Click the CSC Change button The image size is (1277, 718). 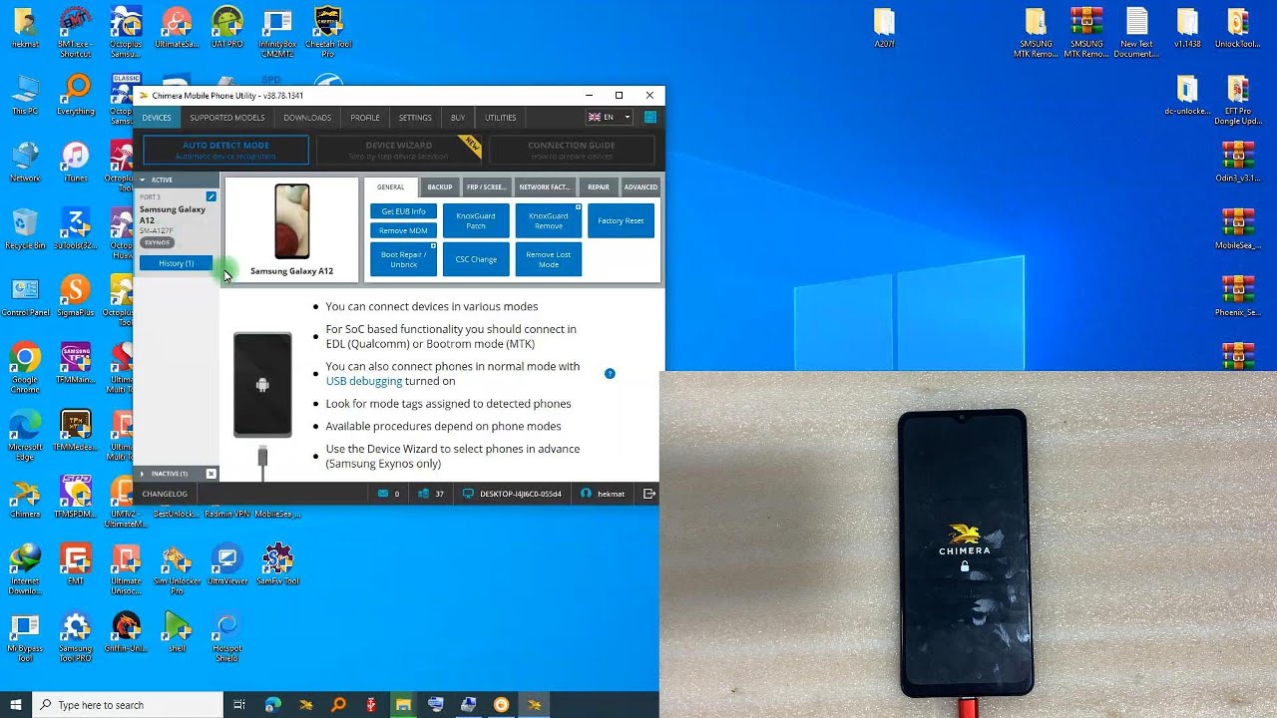click(476, 259)
